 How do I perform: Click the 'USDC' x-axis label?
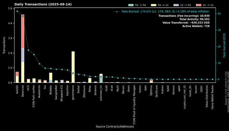[x=202, y=89]
